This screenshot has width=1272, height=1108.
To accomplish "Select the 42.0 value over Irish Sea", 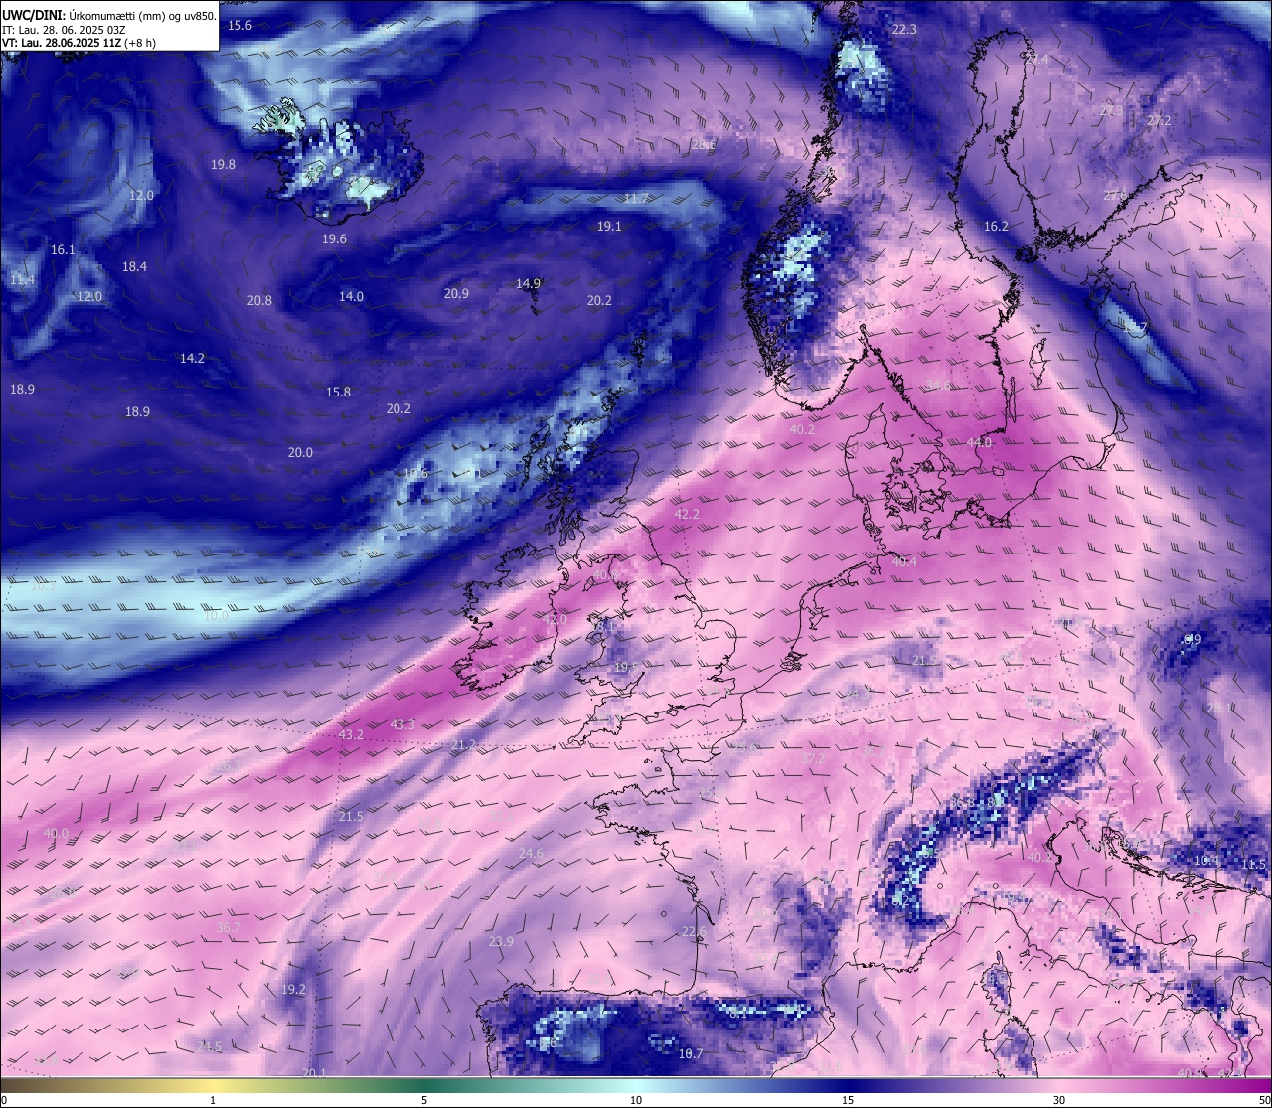I will pos(555,620).
